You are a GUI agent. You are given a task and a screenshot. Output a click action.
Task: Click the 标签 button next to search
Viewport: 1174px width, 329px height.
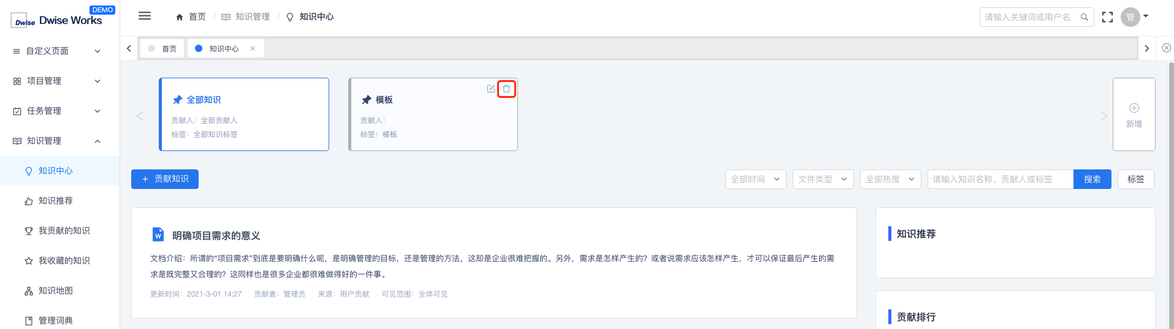pos(1135,179)
